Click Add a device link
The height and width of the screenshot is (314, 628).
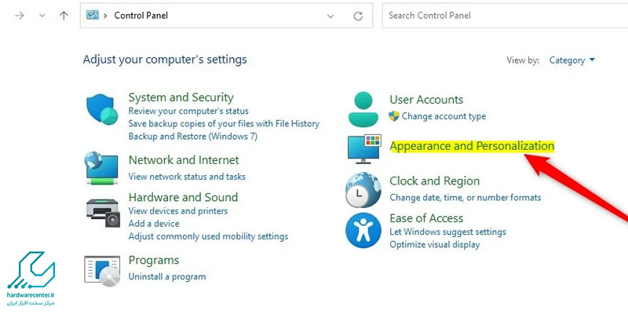[x=154, y=224]
